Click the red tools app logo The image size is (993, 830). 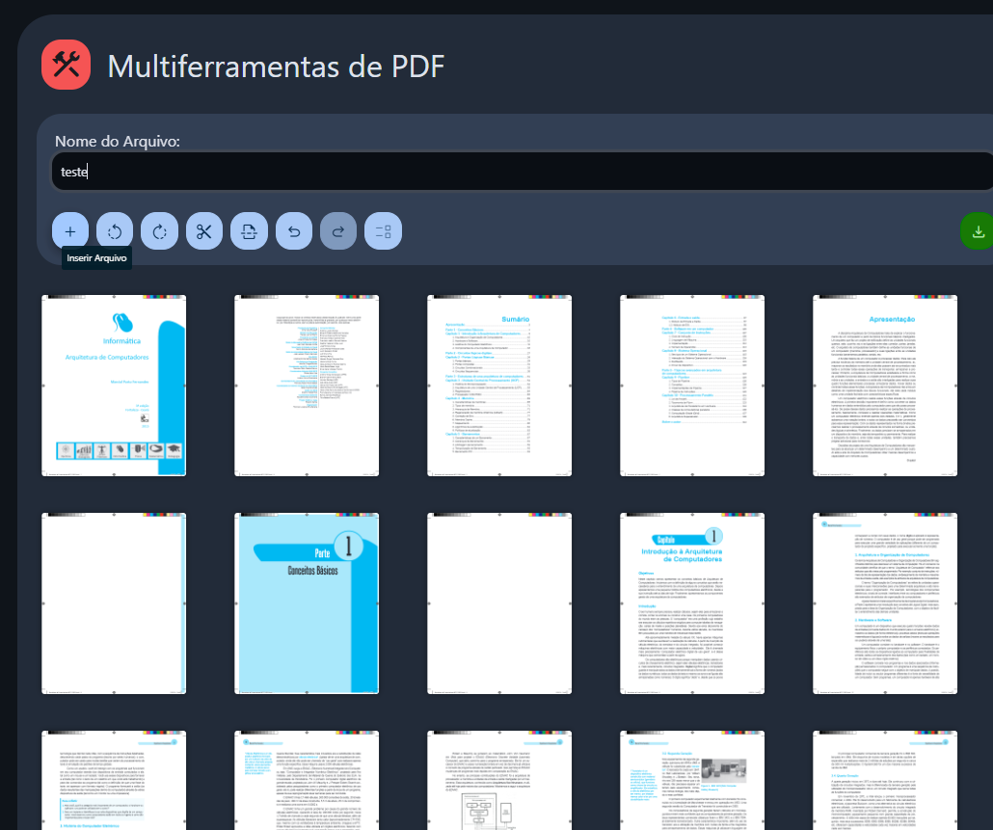pos(66,66)
